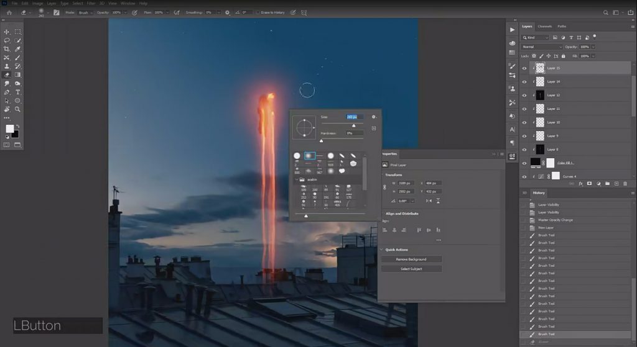The image size is (637, 347).
Task: Open the layer filter Kind dropdown
Action: click(536, 37)
